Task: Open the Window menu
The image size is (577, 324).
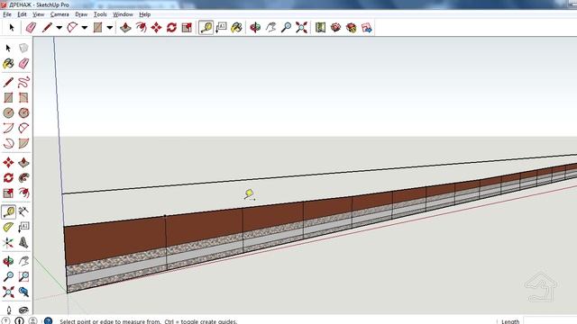Action: click(x=123, y=14)
